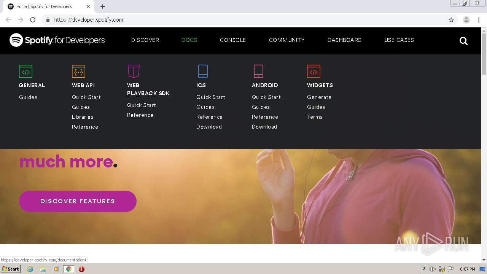Open iOS Download
487x274 pixels.
[209, 127]
